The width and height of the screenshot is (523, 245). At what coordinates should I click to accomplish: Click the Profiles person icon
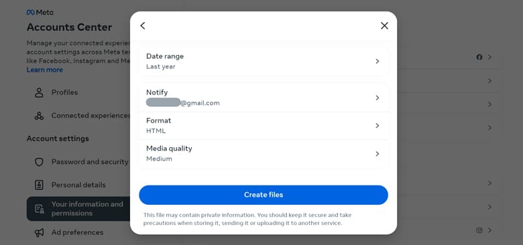pyautogui.click(x=39, y=92)
